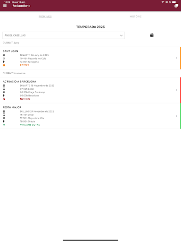The height and width of the screenshot is (242, 181).
Task: Click the 17:30h Plaça de la Vila line
Action: click(x=32, y=118)
